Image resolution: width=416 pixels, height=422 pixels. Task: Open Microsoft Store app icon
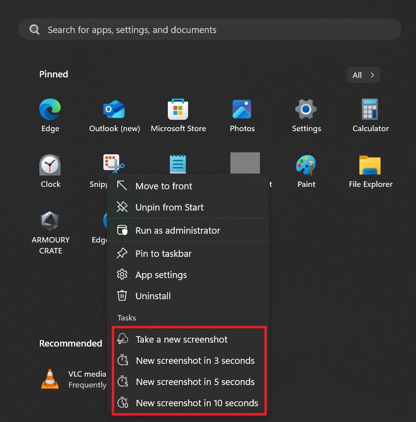coord(178,115)
